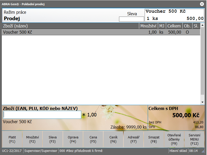Viewport: 207px width, 155px height.
Task: Click the Zboží product code input field
Action: pos(42,115)
